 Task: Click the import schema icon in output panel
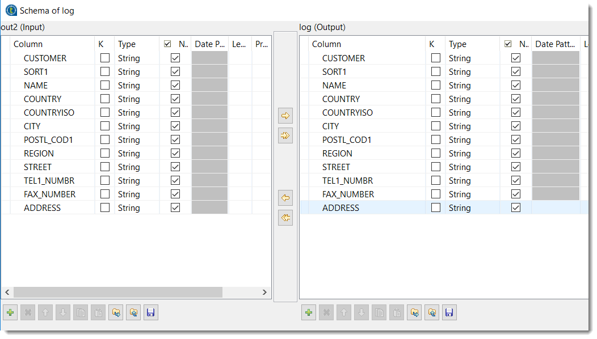pos(414,313)
